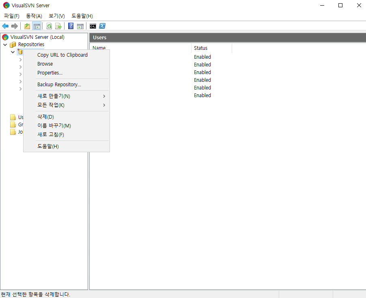The image size is (366, 298).
Task: Click the status bar text 현재 선택한 항목을 삭제합니다.
Action: (x=35, y=294)
